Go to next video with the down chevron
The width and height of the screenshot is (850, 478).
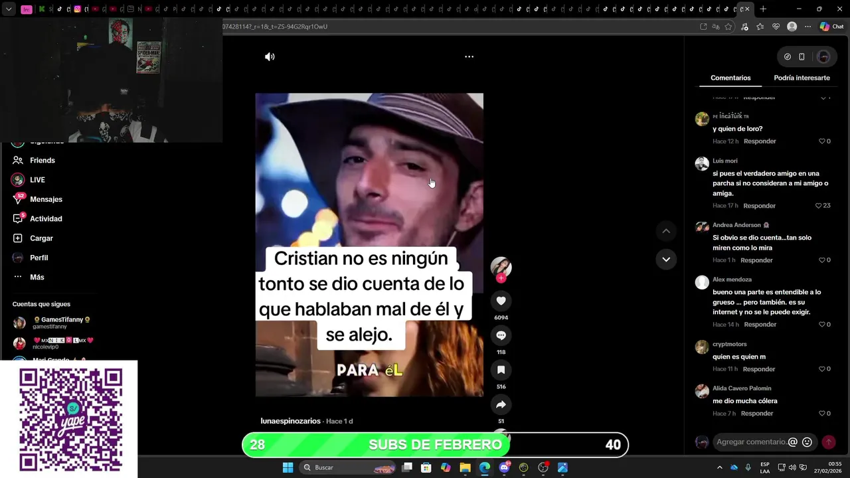pyautogui.click(x=666, y=259)
